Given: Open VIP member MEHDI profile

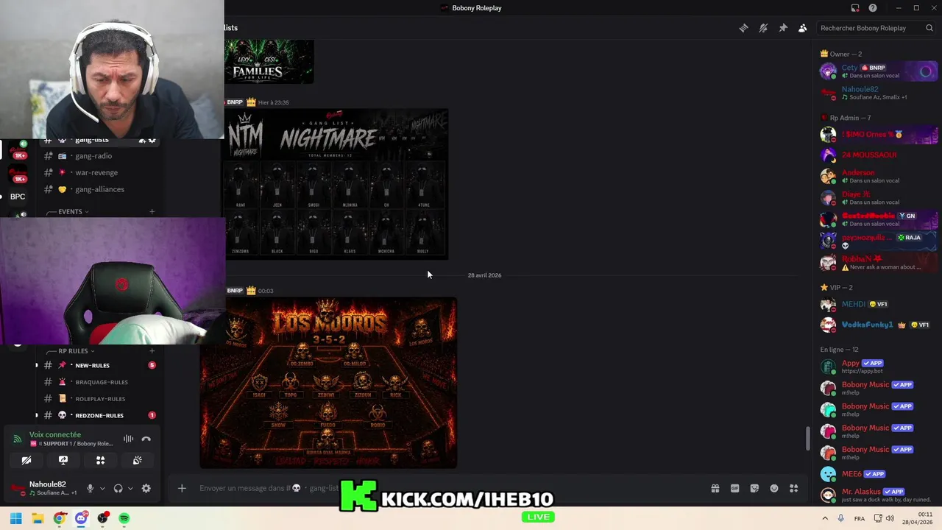Looking at the screenshot, I should (879, 304).
